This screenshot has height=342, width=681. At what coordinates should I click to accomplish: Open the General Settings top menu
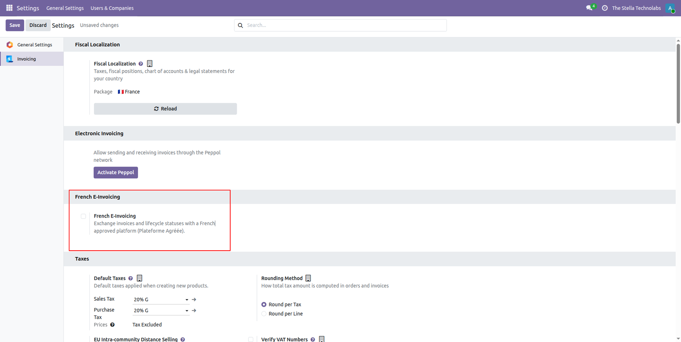click(65, 8)
